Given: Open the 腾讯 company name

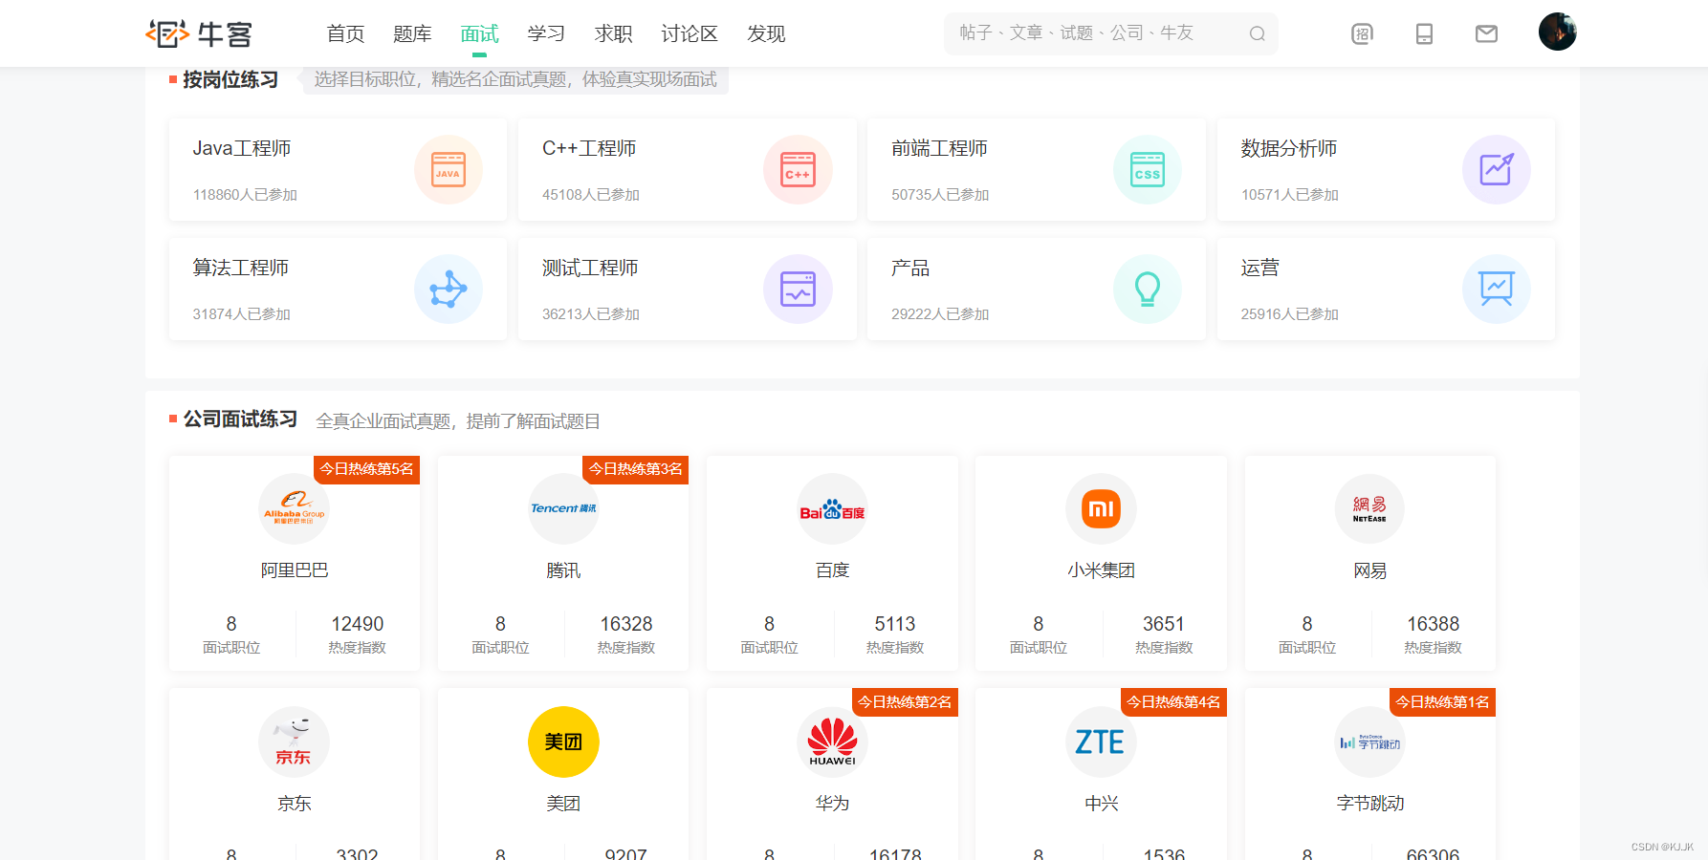Looking at the screenshot, I should tap(563, 570).
